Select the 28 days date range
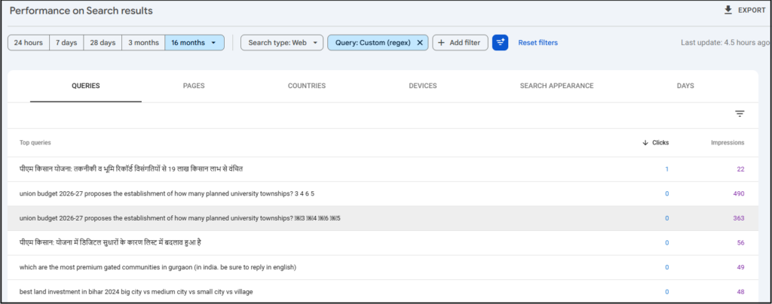 pyautogui.click(x=103, y=43)
